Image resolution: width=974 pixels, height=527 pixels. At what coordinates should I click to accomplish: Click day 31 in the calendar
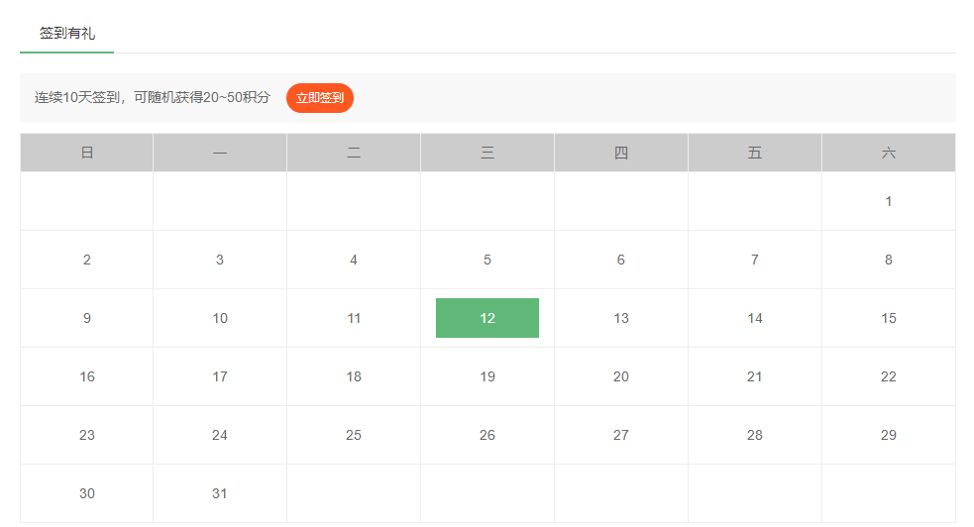point(220,493)
